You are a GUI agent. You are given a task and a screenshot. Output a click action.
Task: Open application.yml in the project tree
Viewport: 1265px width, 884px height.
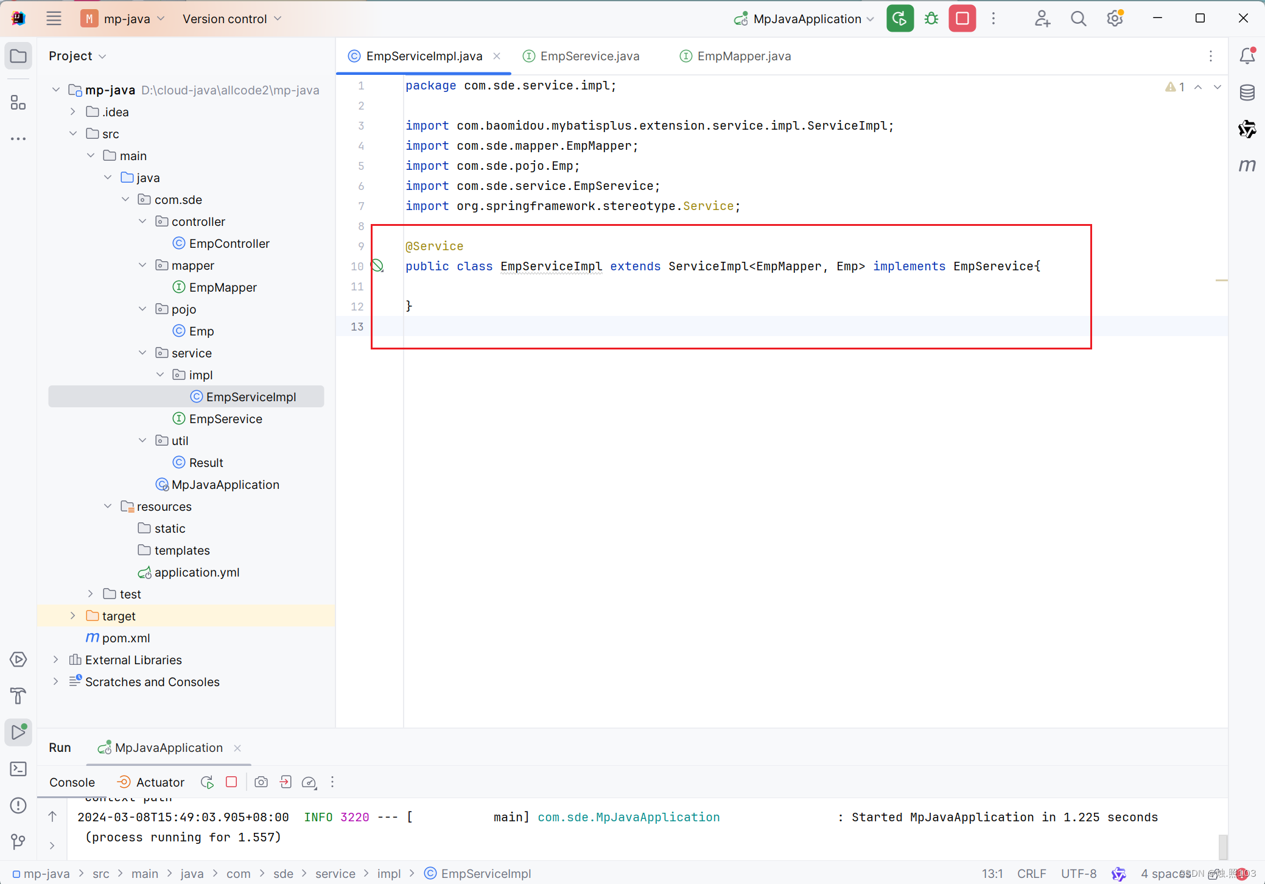click(196, 572)
